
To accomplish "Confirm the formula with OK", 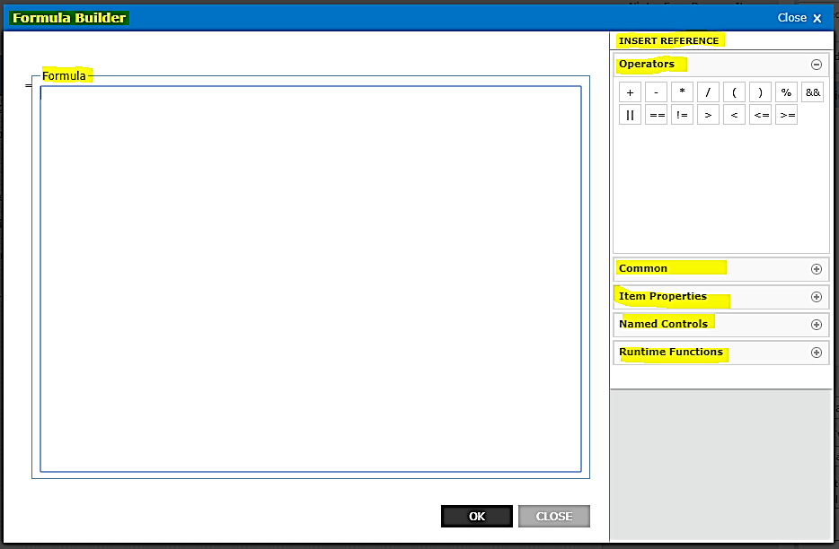I will 476,516.
